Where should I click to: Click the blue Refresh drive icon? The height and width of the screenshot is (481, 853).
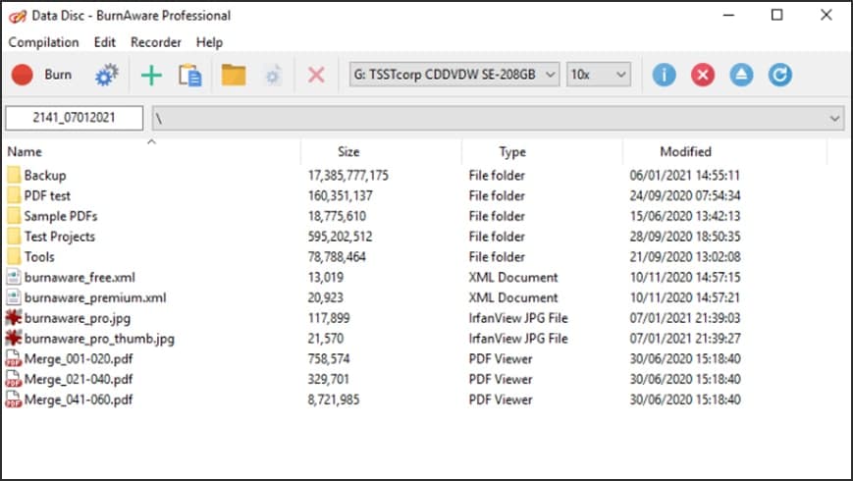click(x=779, y=75)
